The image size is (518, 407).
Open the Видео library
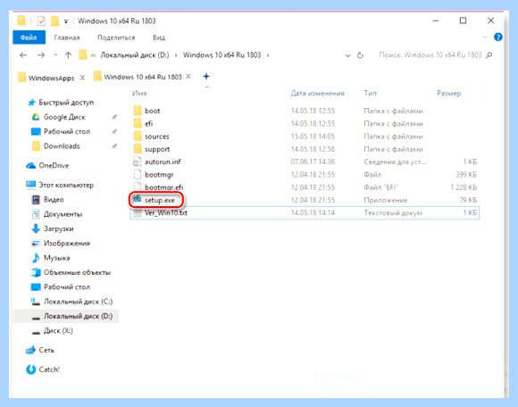(54, 199)
